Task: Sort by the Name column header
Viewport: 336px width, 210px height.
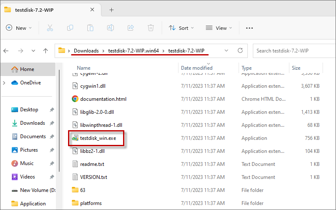Action: (84, 68)
